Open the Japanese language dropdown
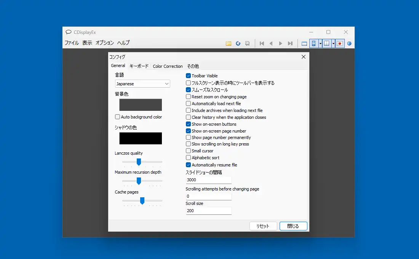 pos(142,84)
